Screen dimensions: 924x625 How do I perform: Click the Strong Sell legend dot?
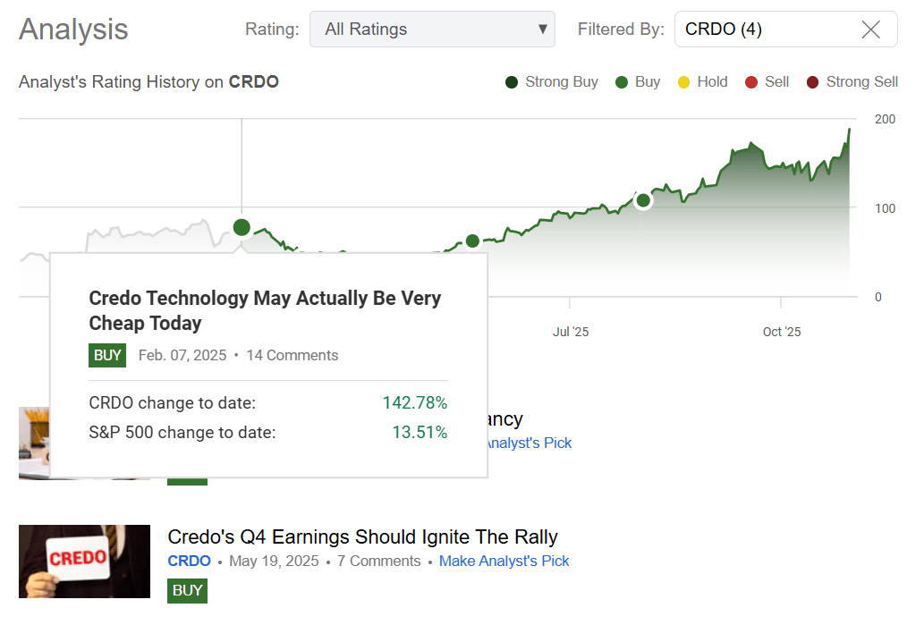click(x=812, y=82)
